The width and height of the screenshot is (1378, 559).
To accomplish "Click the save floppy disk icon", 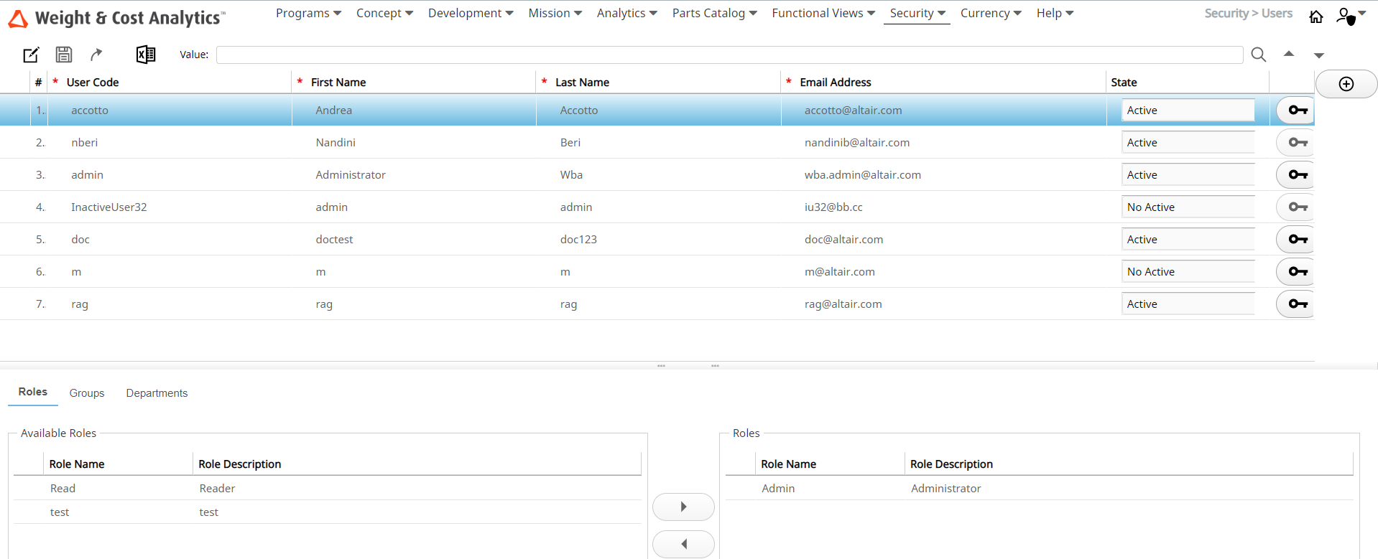I will pos(64,55).
